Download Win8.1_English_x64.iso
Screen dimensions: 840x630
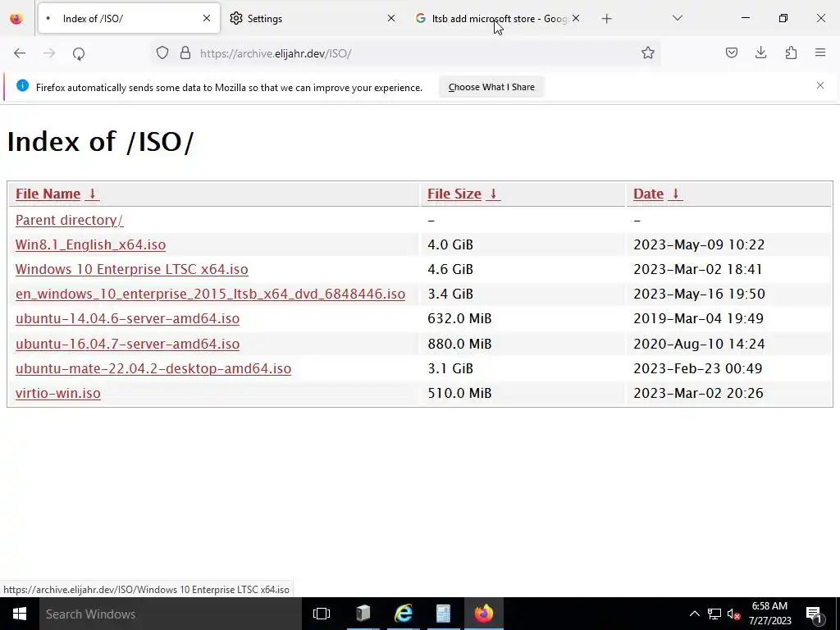[90, 244]
